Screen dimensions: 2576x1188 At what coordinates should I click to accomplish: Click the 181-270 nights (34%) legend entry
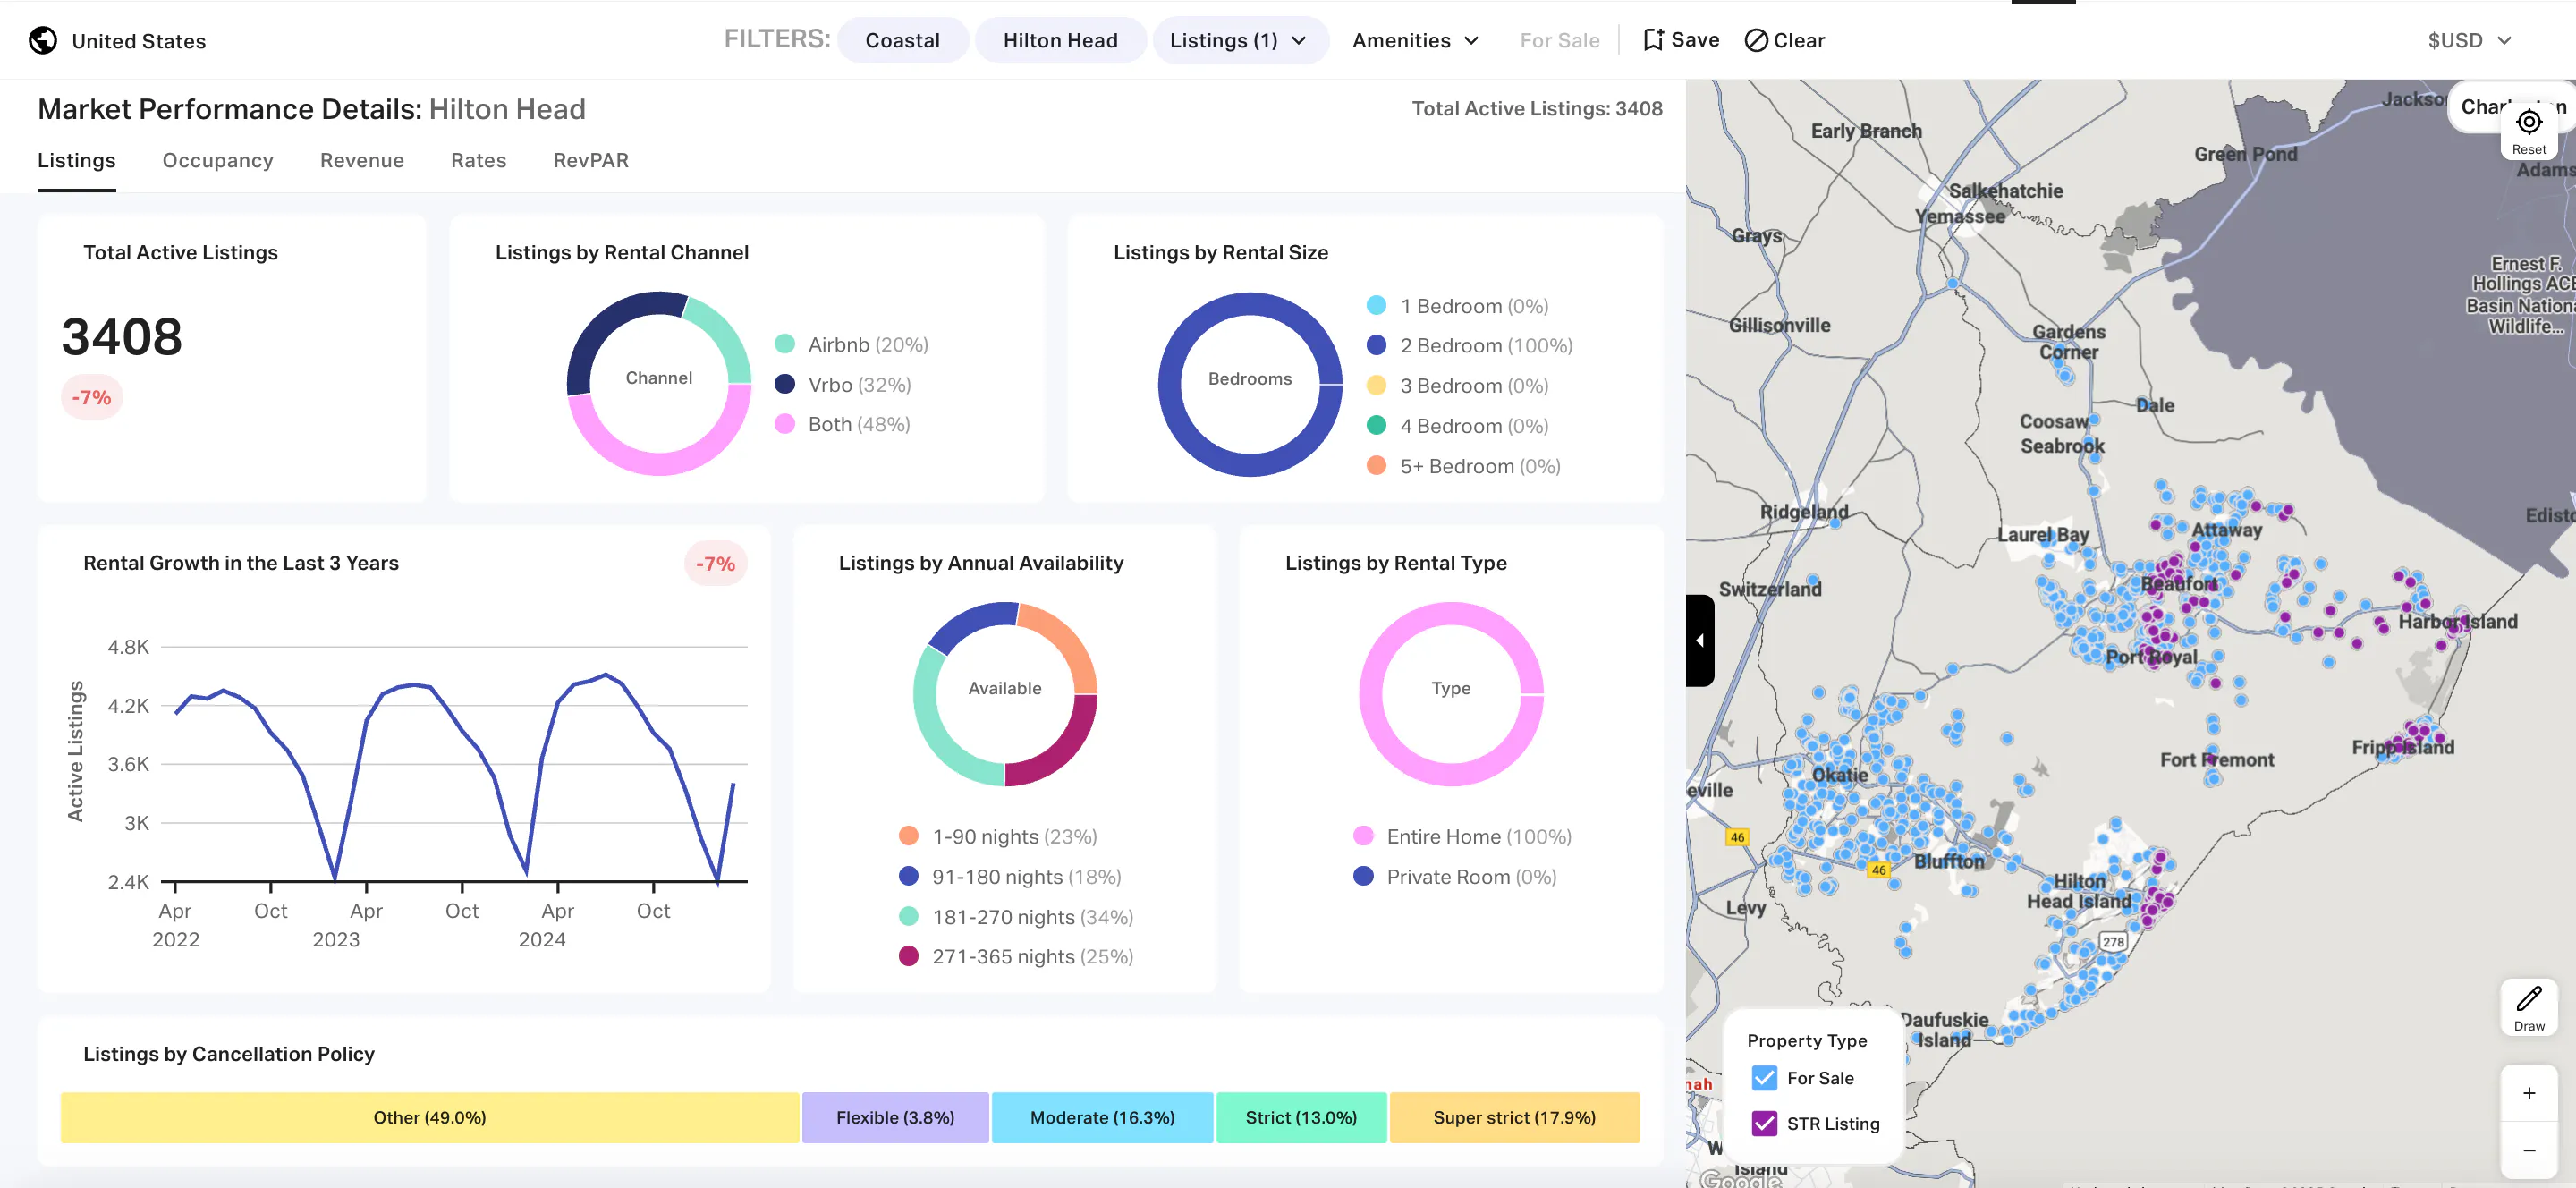click(x=1016, y=917)
